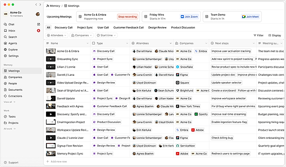The width and height of the screenshot is (286, 167).
Task: Switch to the Discovery Call tab
Action: pyautogui.click(x=63, y=27)
